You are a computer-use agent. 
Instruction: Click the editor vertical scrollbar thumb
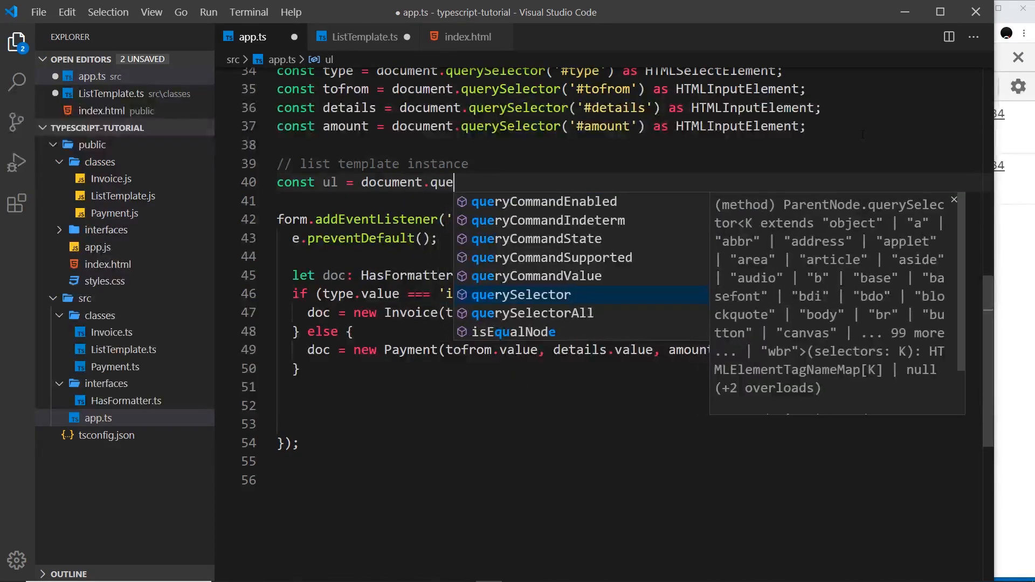[x=988, y=361]
